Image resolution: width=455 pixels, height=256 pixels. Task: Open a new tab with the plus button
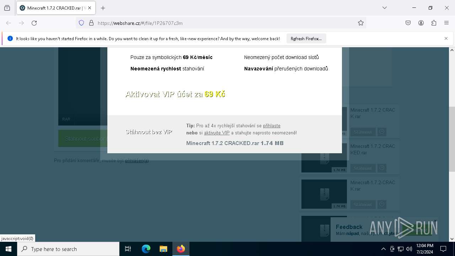[103, 8]
